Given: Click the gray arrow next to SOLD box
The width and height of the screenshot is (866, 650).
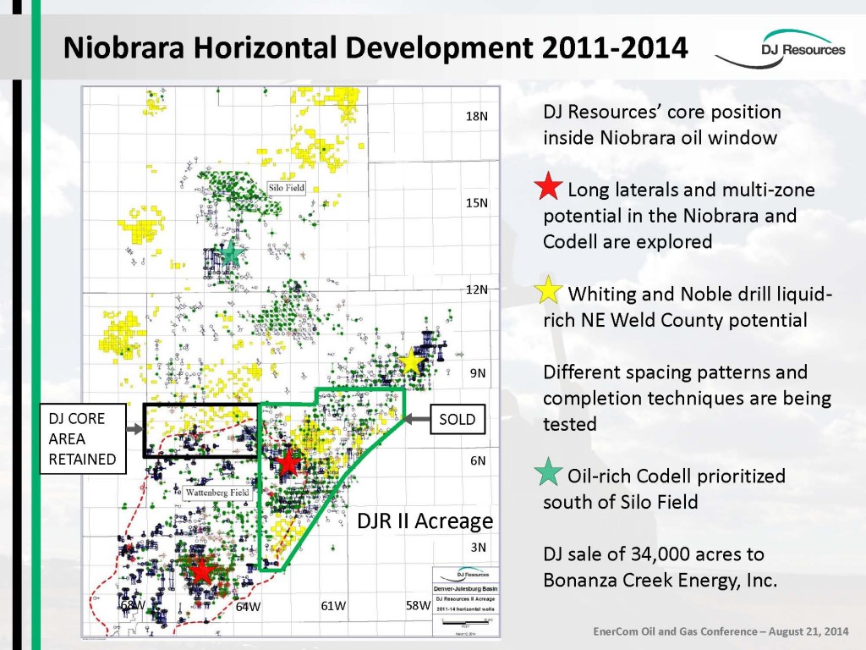Looking at the screenshot, I should [x=416, y=419].
